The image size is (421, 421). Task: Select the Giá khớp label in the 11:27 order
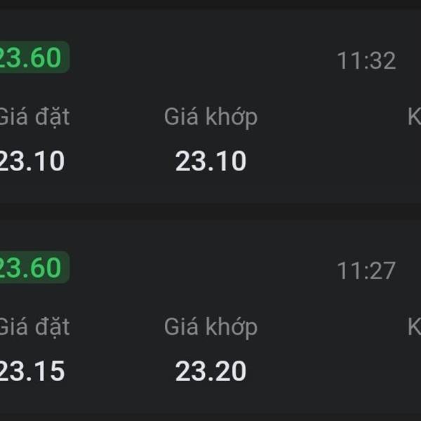click(210, 327)
